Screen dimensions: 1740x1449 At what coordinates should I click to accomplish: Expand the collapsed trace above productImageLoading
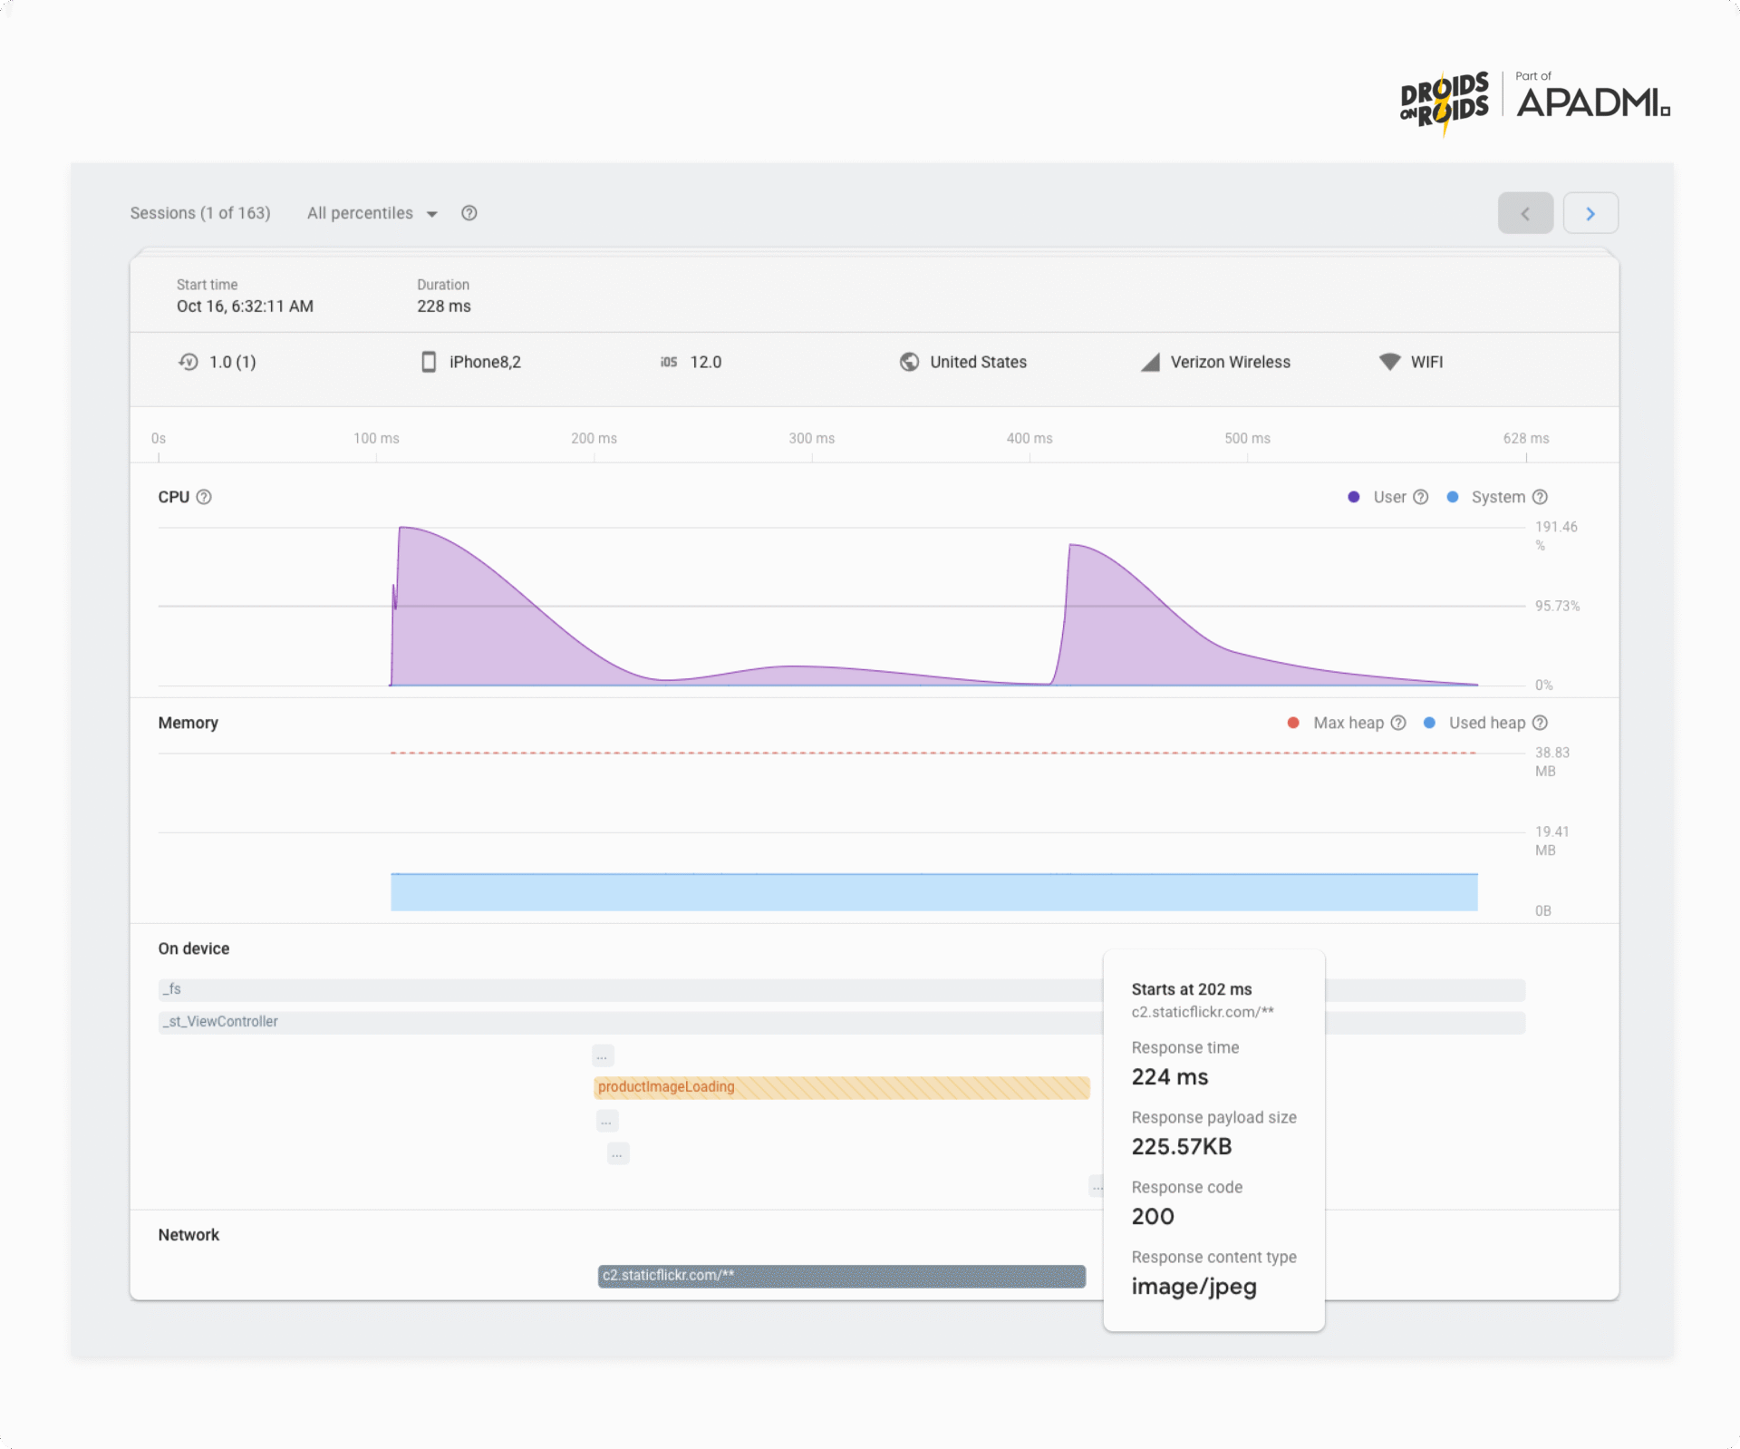pyautogui.click(x=603, y=1055)
